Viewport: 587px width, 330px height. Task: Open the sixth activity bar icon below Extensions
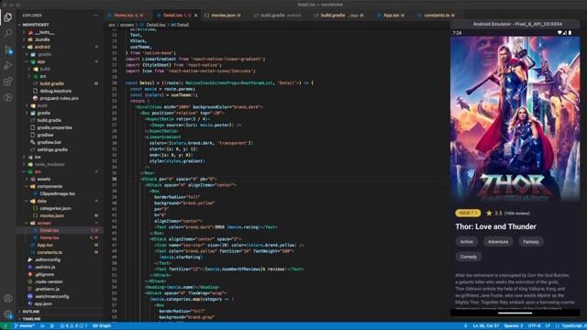click(x=8, y=98)
